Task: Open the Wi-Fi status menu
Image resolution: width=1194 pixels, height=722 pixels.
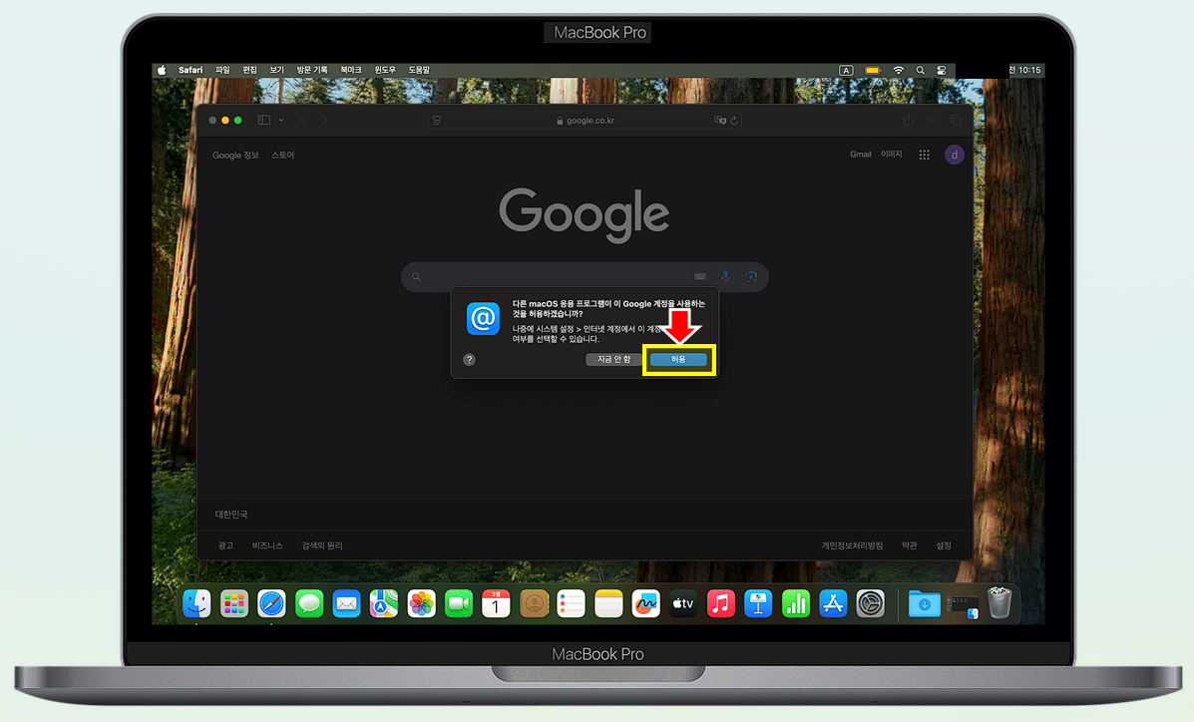Action: [x=899, y=70]
